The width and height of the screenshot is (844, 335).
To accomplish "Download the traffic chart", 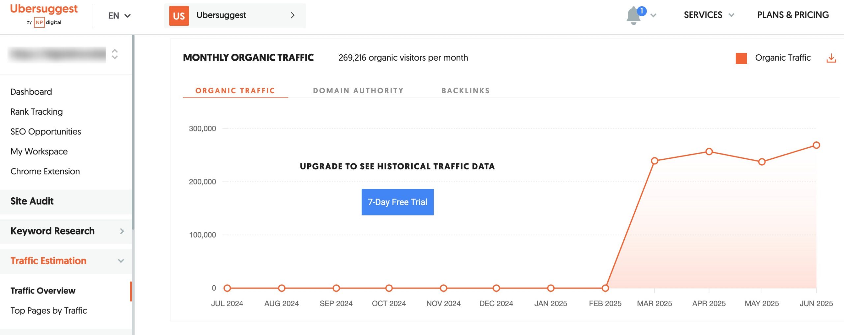I will pyautogui.click(x=831, y=58).
